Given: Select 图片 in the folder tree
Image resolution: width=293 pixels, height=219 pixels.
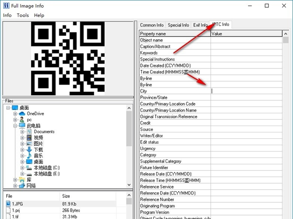Looking at the screenshot, I should coord(38,144).
